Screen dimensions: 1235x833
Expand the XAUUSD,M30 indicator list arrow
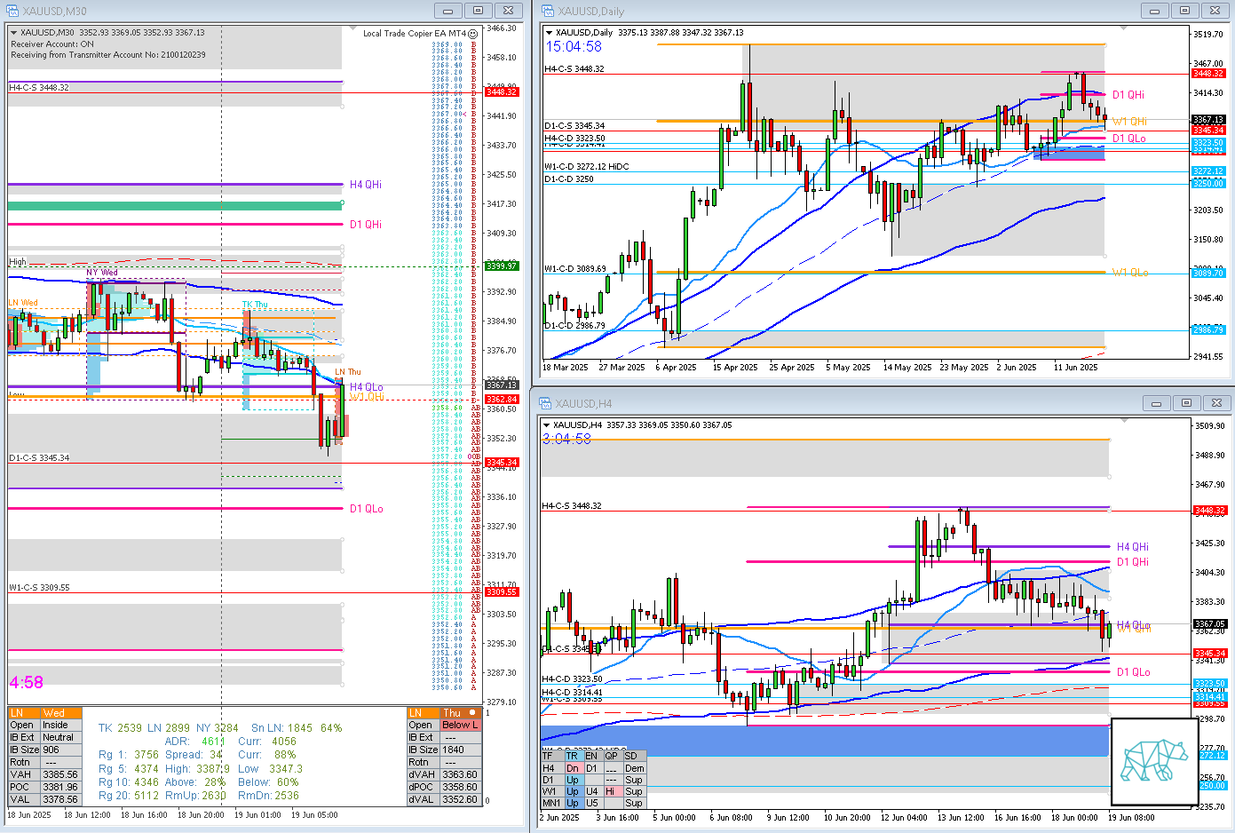point(14,33)
